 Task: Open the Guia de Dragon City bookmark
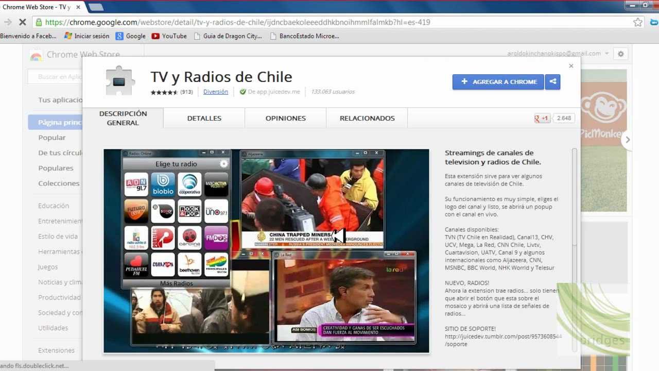[228, 36]
